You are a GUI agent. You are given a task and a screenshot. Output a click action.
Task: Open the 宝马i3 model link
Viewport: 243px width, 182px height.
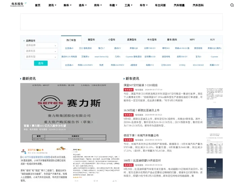(198, 57)
